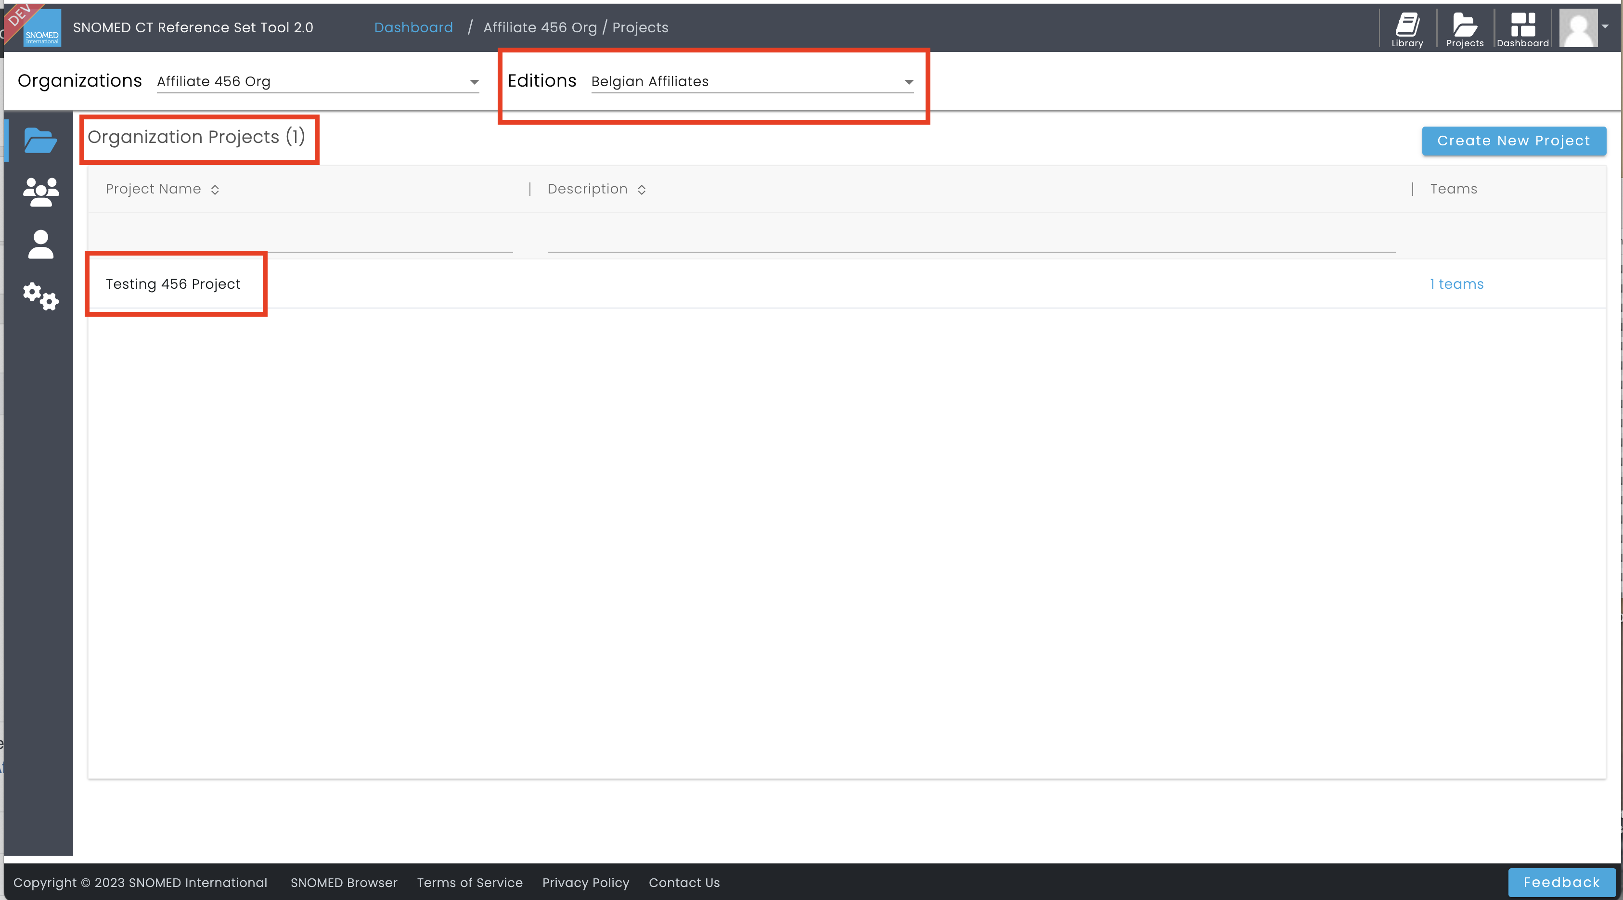
Task: Open the Dashboard icon in header
Action: tap(1522, 30)
